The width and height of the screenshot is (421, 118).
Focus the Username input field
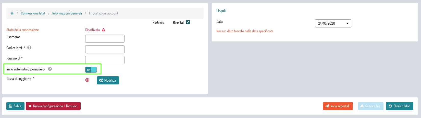[105, 39]
